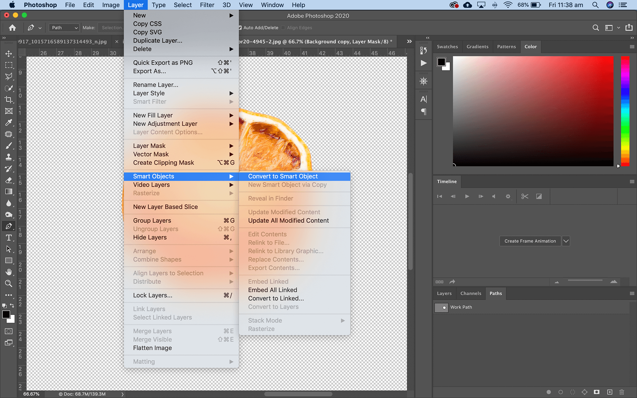Select the Brush tool

pos(9,146)
